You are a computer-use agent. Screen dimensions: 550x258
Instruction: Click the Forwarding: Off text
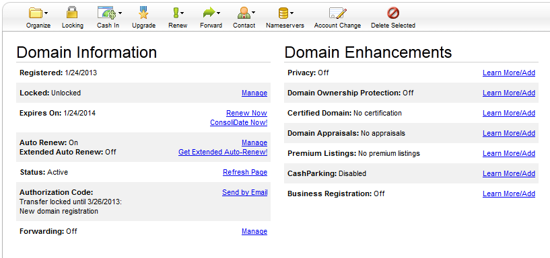[48, 231]
